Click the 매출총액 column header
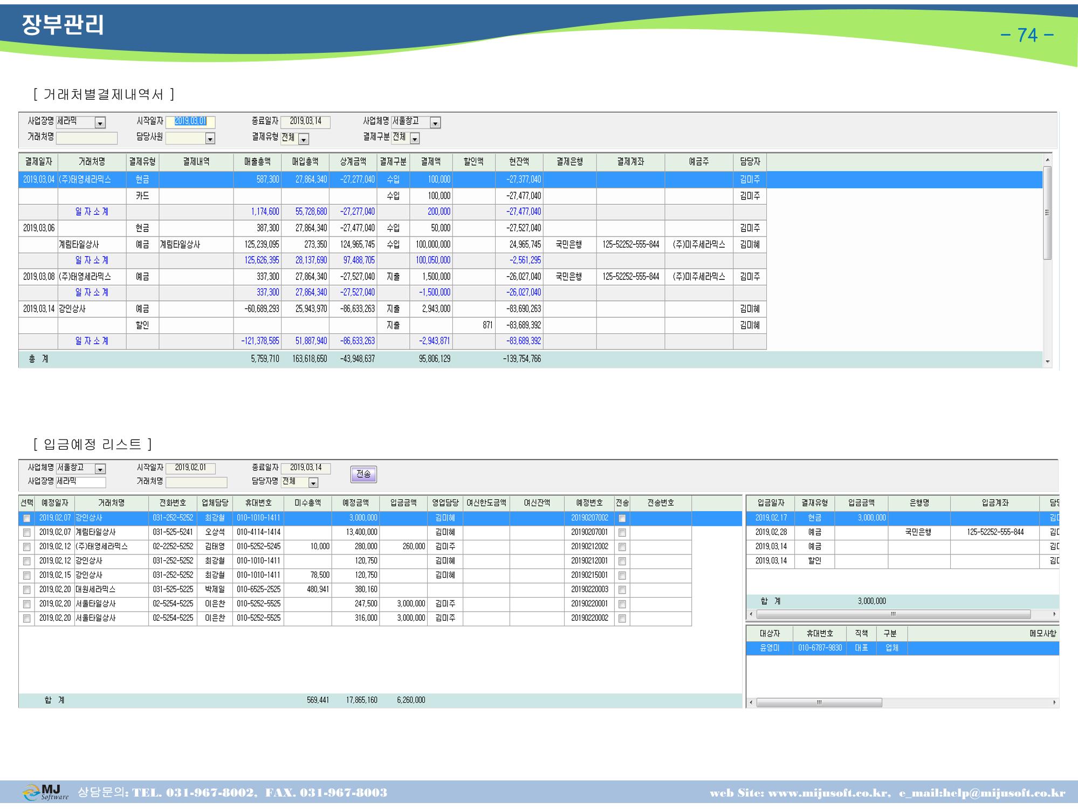 pyautogui.click(x=257, y=162)
